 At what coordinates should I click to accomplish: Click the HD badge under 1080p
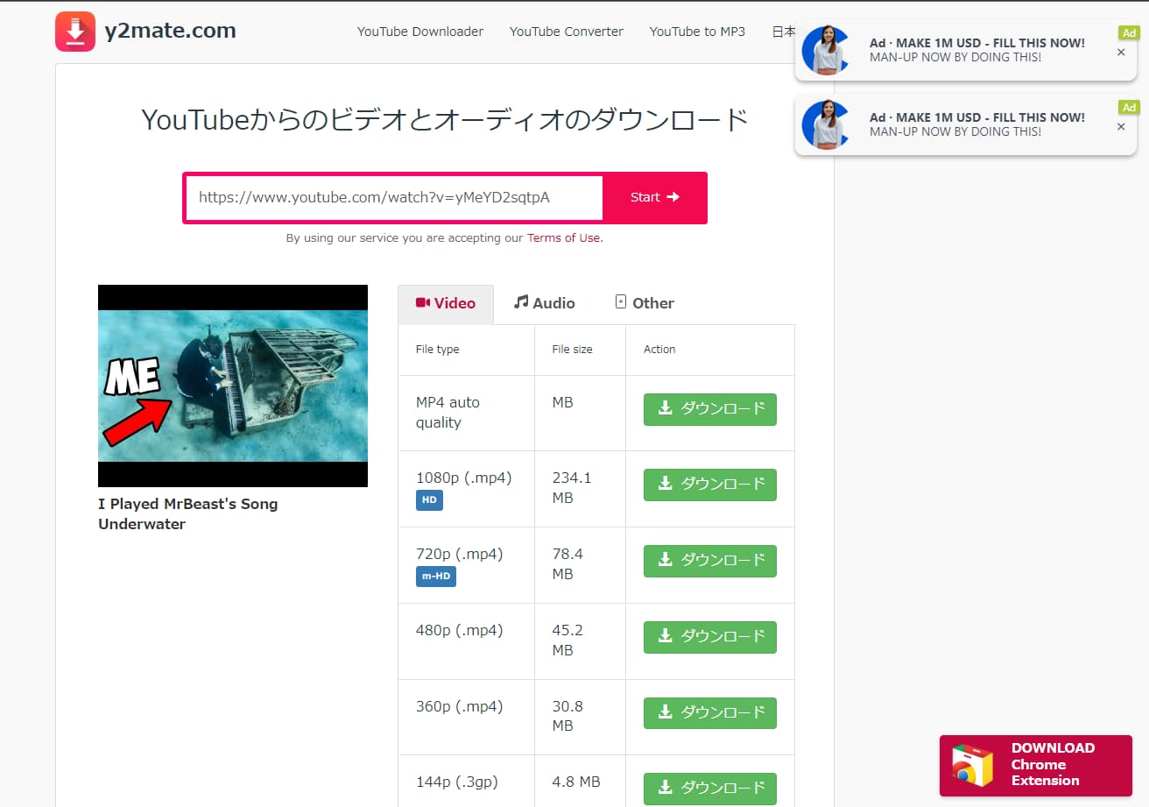[x=429, y=500]
